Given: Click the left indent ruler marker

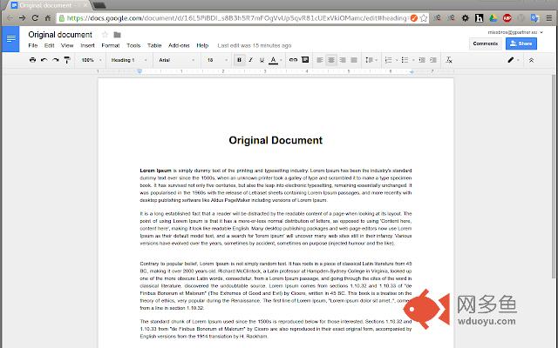Looking at the screenshot, I should [x=139, y=71].
